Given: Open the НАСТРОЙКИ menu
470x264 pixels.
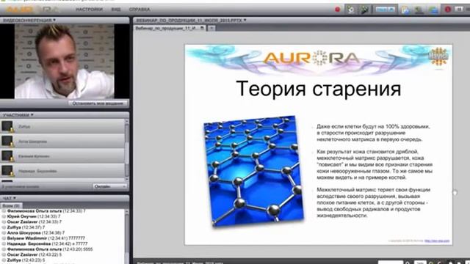Looking at the screenshot, I should [89, 10].
